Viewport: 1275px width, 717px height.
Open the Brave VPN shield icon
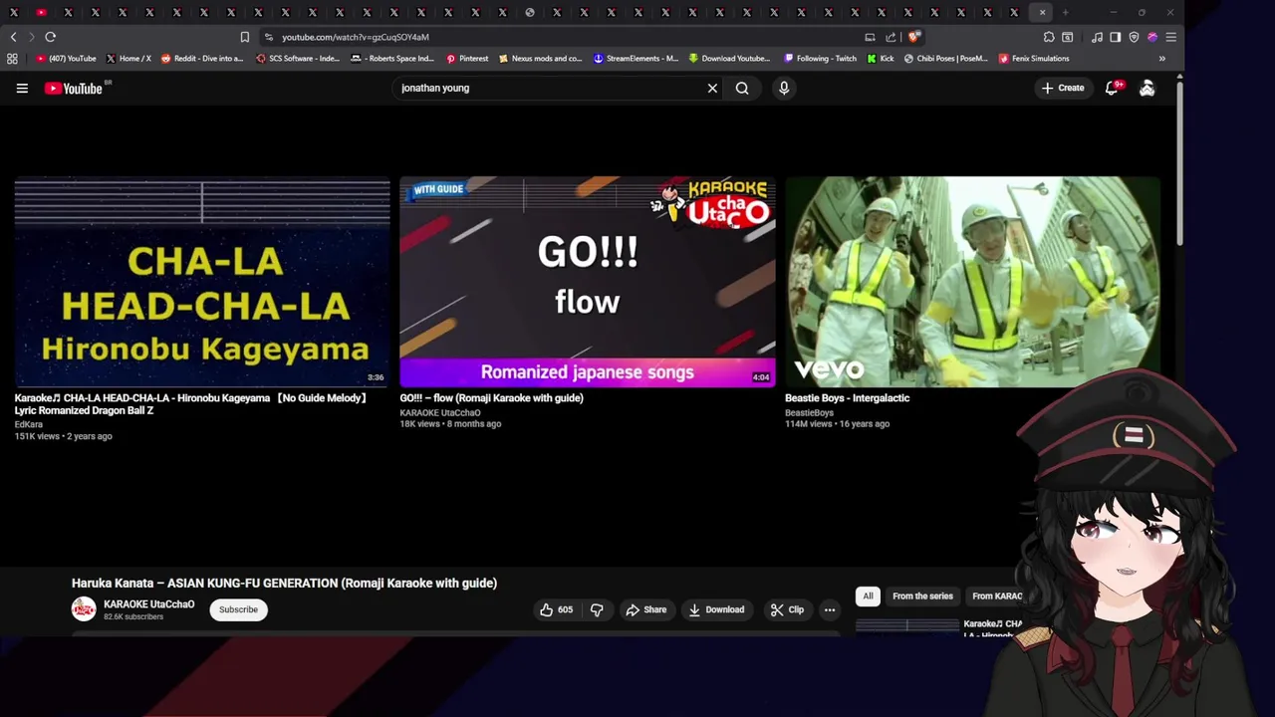coord(1134,37)
